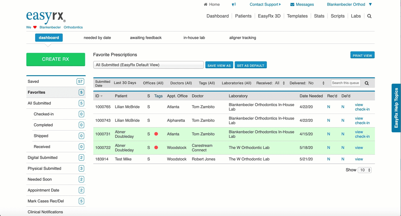Toggle Rec'd status N for Test Mike row
This screenshot has height=216, width=401.
[x=329, y=159]
